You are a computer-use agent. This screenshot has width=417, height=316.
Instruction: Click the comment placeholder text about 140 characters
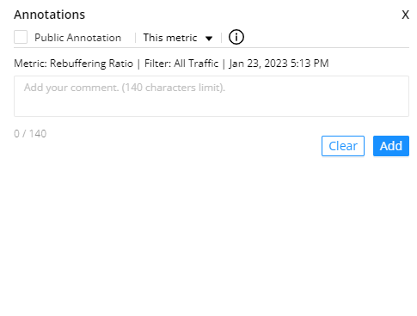[125, 88]
